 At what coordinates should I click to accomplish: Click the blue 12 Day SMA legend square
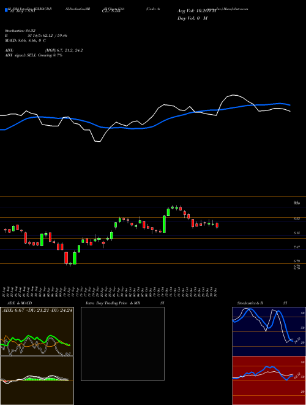click(x=6, y=10)
